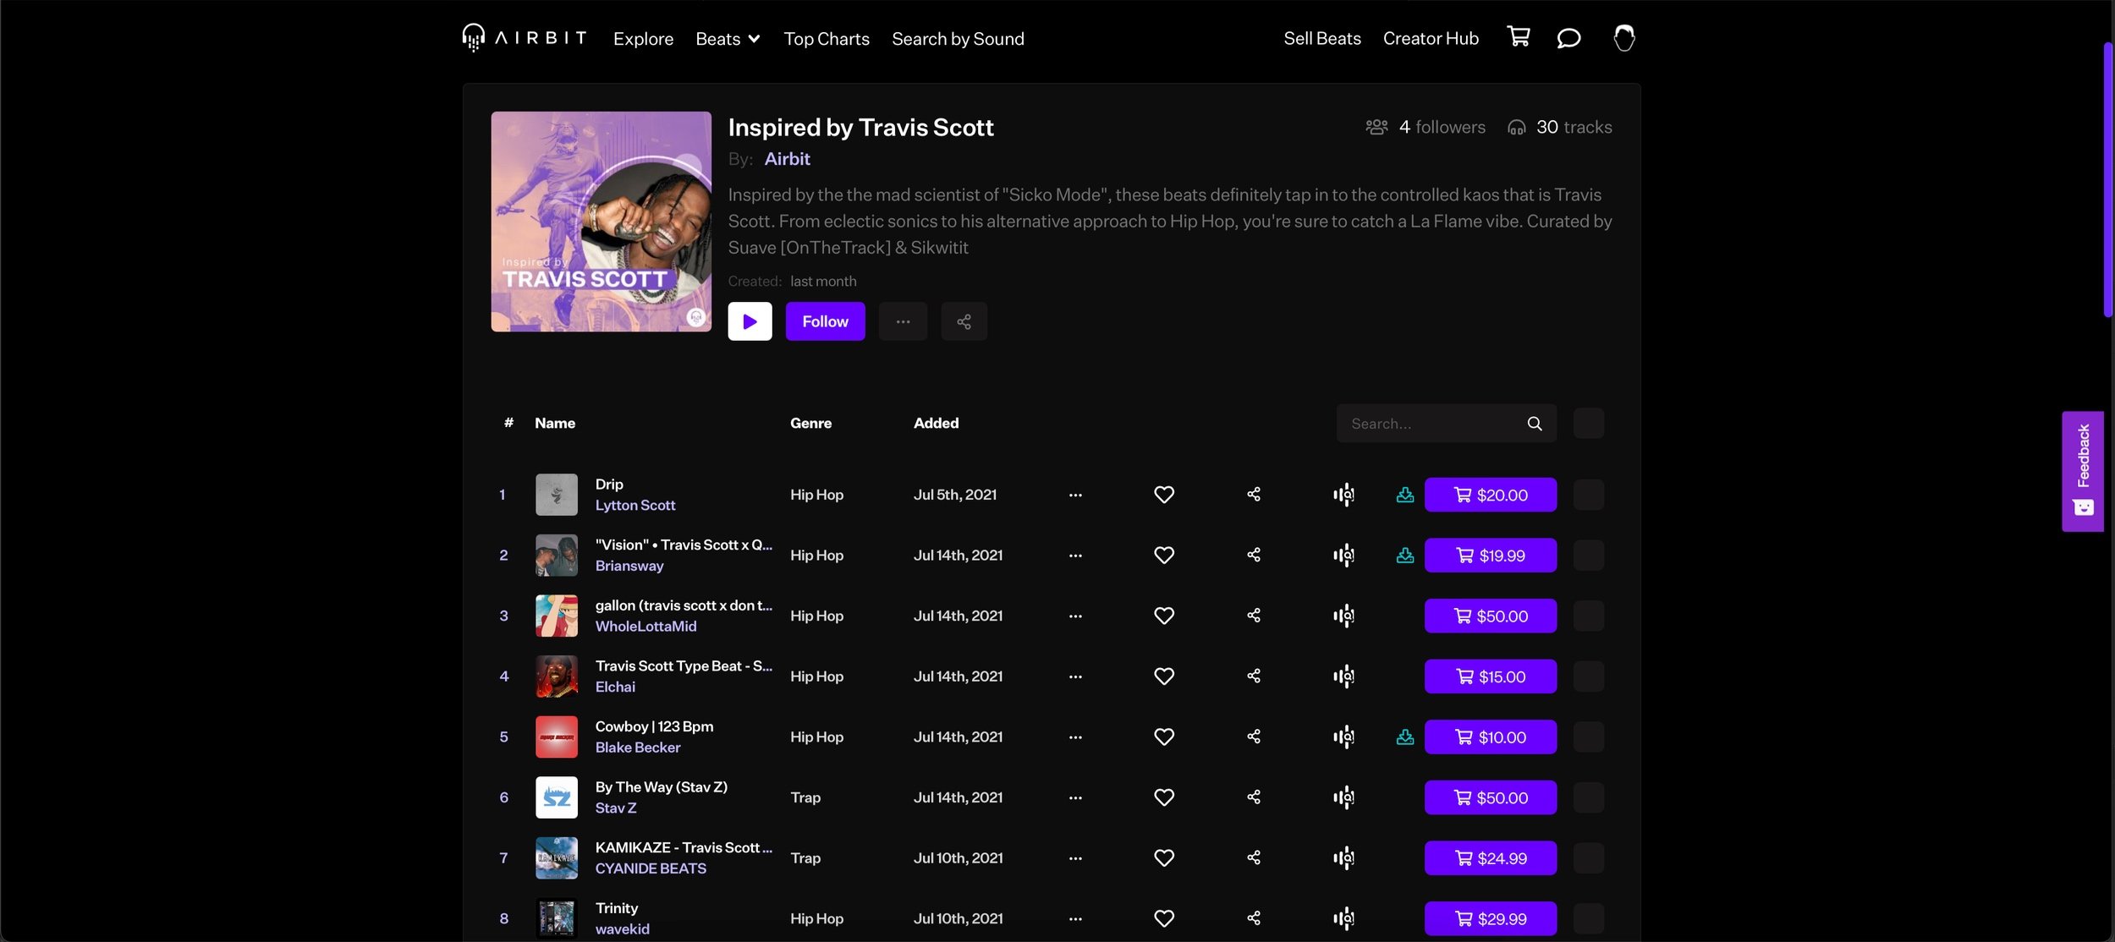Select the Trinity track checkbox

click(x=1588, y=918)
